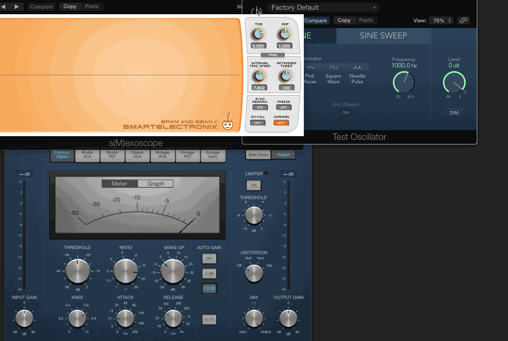
Task: Click the Retrigger Thres knob
Action: (286, 76)
